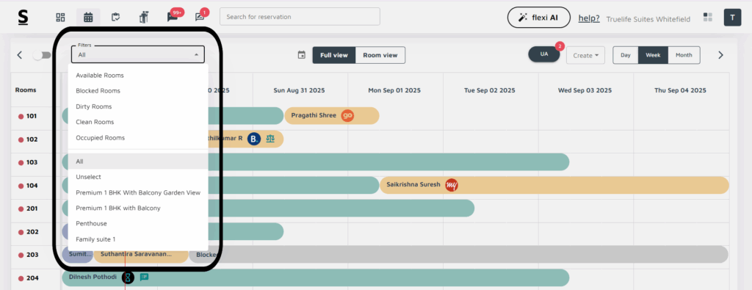Open messages icon with 99+ badge
752x290 pixels.
coord(172,18)
